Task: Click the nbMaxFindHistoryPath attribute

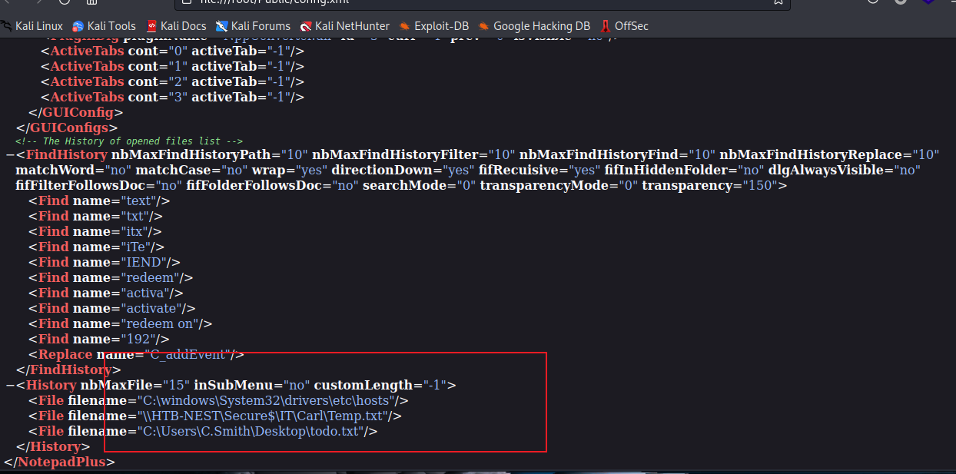Action: (210, 154)
